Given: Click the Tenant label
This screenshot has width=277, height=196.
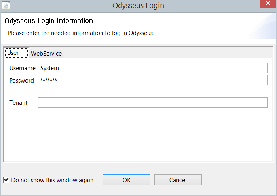Looking at the screenshot, I should click(19, 103).
